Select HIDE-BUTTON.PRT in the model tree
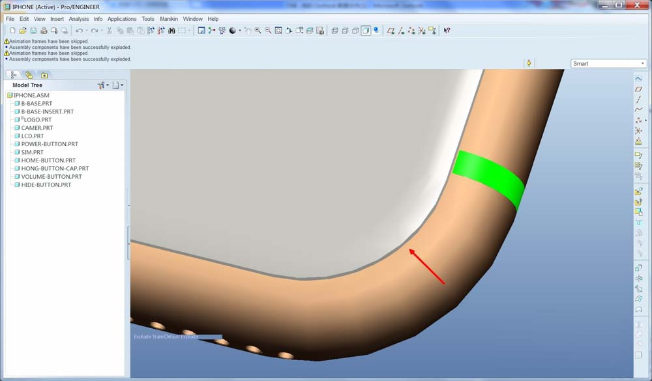652x381 pixels. 43,185
